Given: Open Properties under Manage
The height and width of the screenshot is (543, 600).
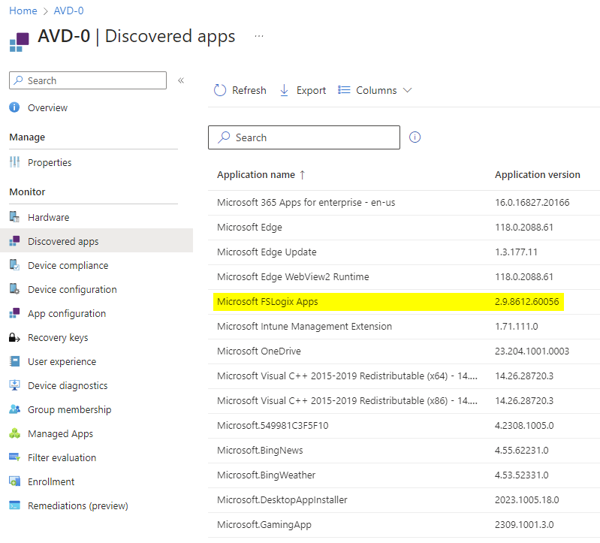Looking at the screenshot, I should point(50,163).
